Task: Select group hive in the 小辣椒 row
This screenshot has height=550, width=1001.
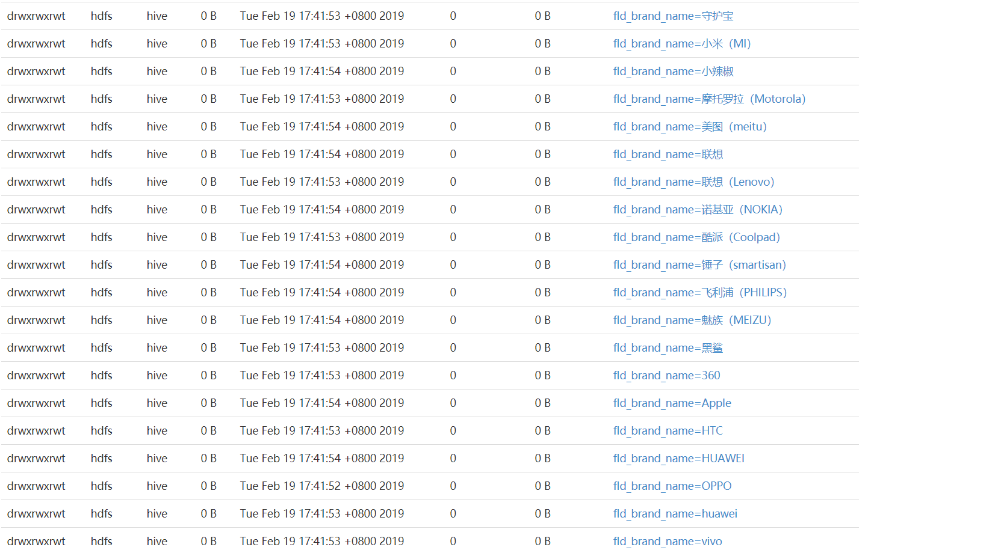Action: coord(157,72)
